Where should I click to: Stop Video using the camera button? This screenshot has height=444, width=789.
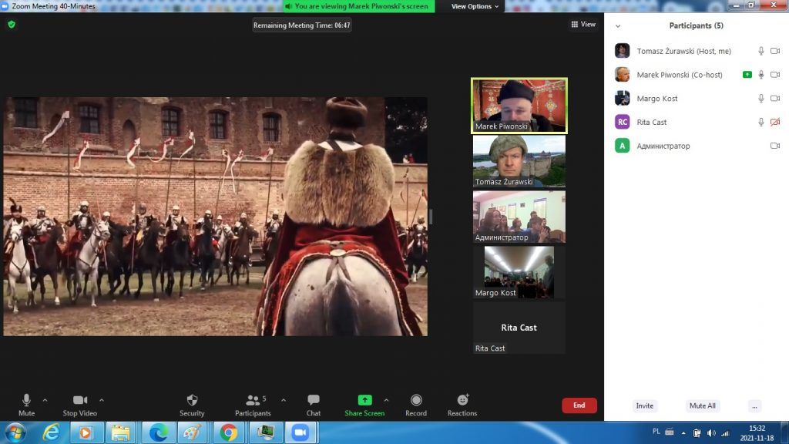(80, 400)
